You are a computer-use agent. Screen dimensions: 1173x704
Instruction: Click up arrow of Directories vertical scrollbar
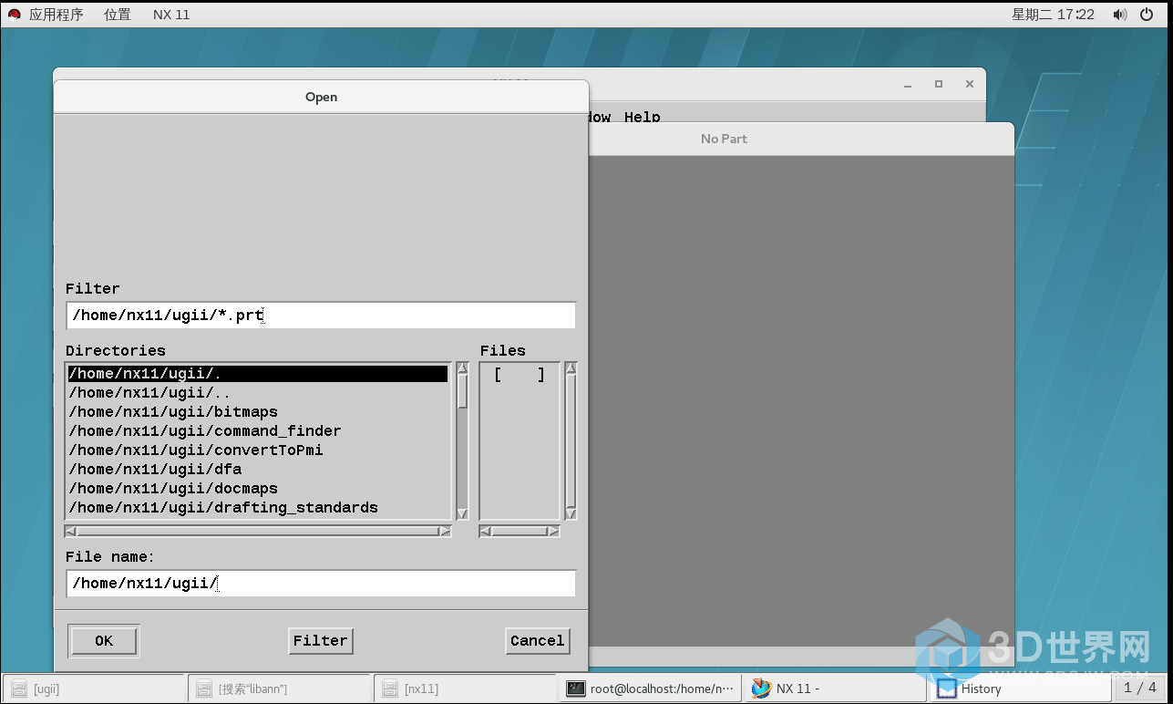(462, 368)
